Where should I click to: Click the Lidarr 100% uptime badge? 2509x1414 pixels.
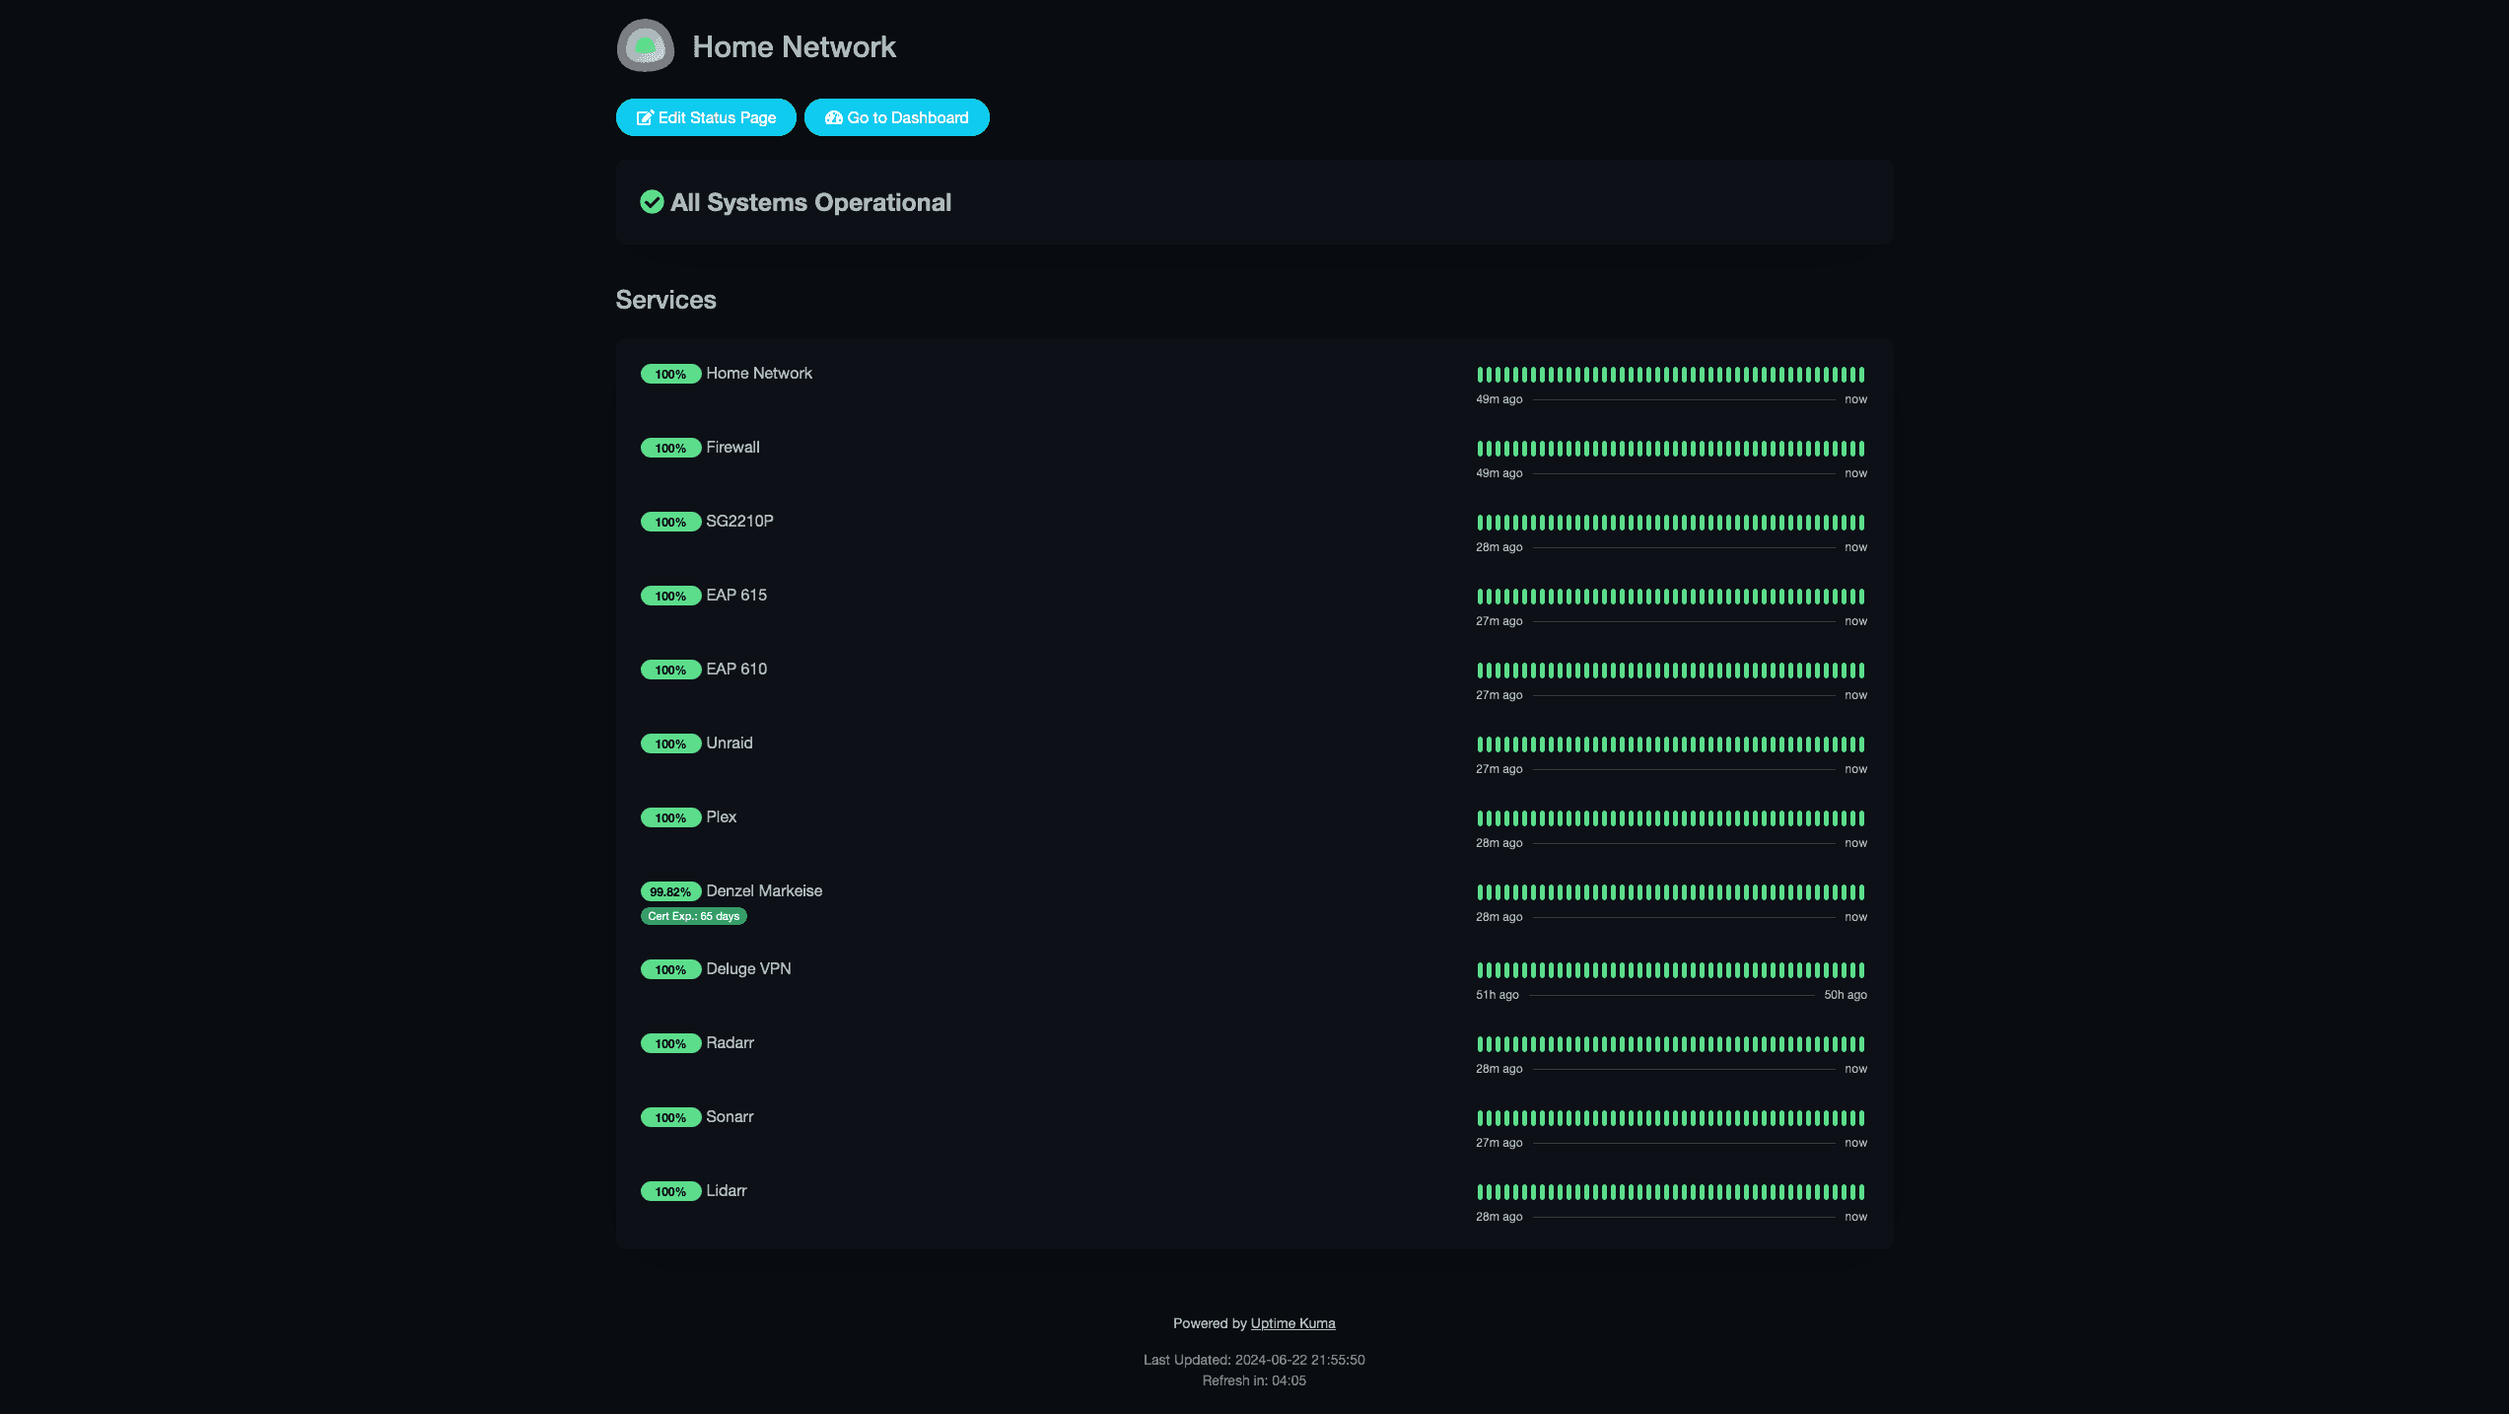point(670,1191)
